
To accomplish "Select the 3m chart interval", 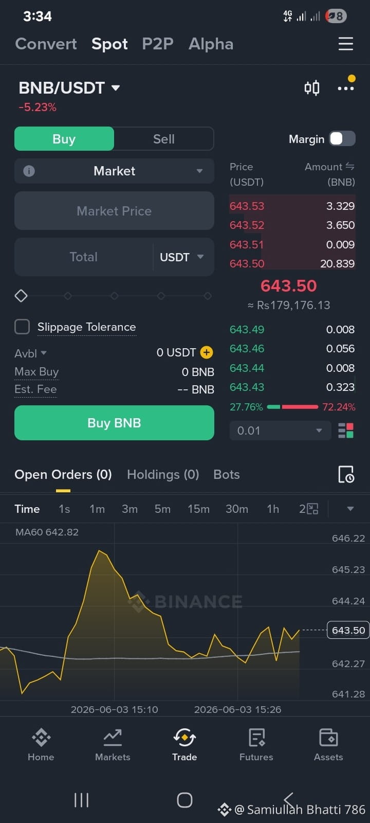I will 129,509.
